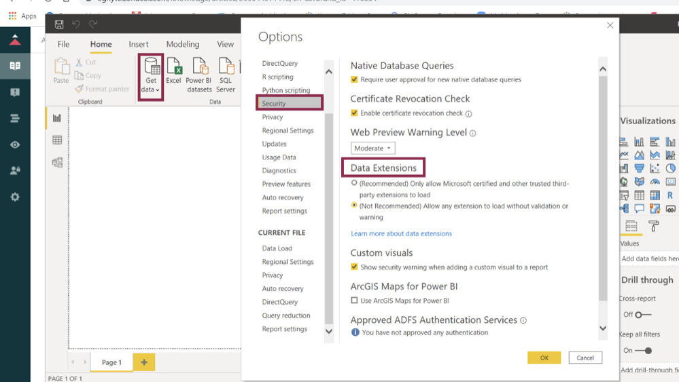Click the Excel data source icon
This screenshot has width=679, height=382.
173,71
